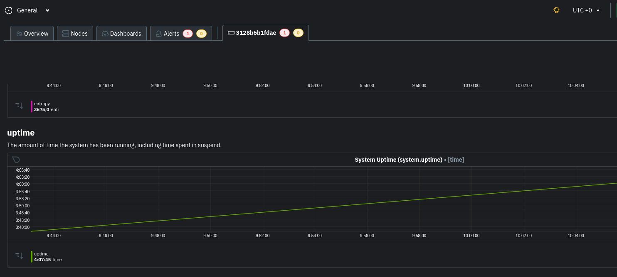Click the yellow warning alerts badge on Alerts tab
The width and height of the screenshot is (617, 277).
201,34
